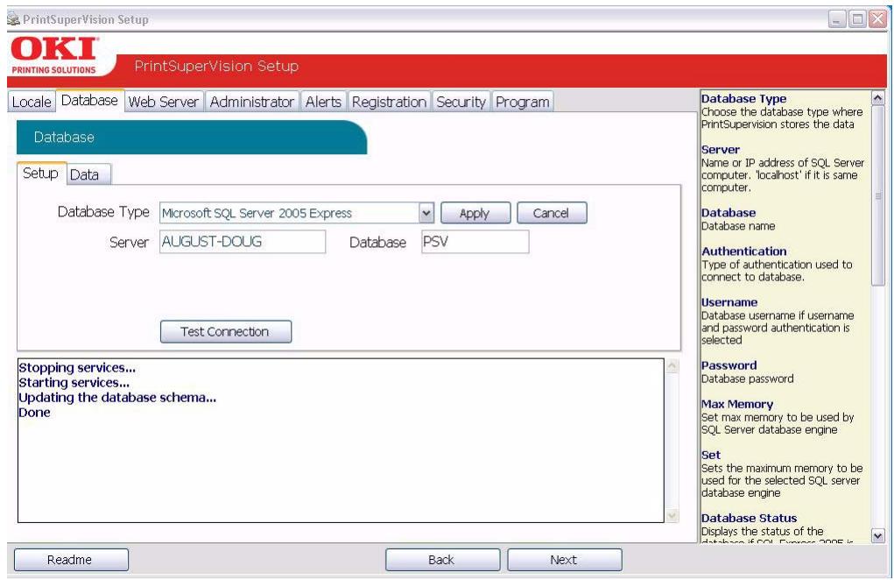Switch to the Registration tab

pyautogui.click(x=389, y=102)
